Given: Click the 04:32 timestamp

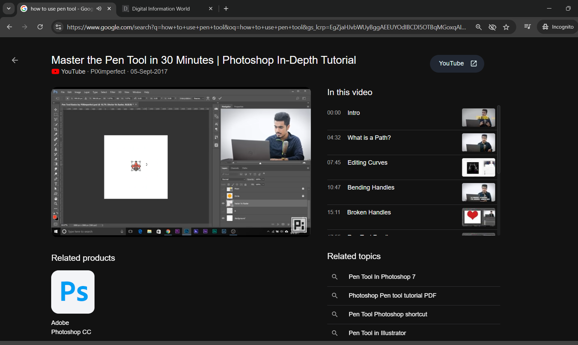Looking at the screenshot, I should pos(334,138).
